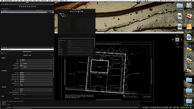Click the attach reference icon in Reference Manager
194x109 pixels.
pyautogui.click(x=71, y=12)
